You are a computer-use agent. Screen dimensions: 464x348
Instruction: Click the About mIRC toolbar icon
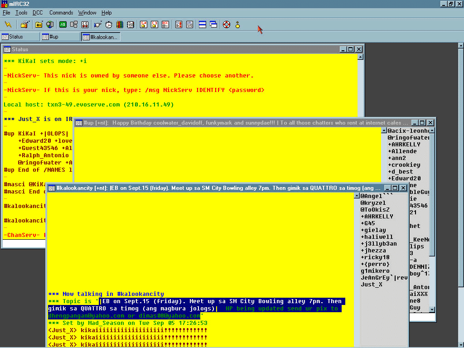(x=237, y=24)
